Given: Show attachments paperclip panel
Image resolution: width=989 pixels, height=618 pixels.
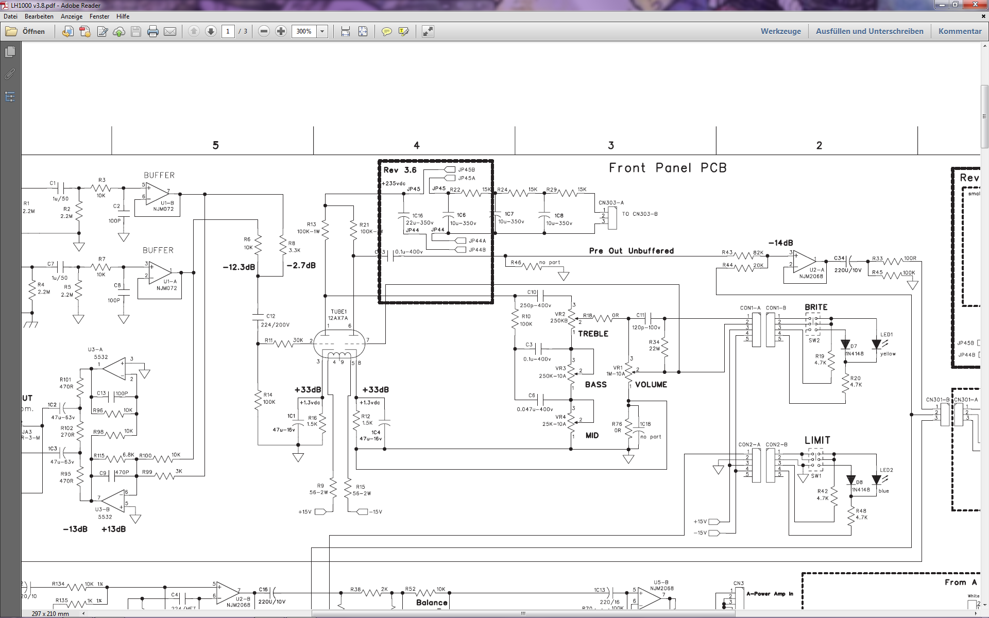Looking at the screenshot, I should click(10, 74).
